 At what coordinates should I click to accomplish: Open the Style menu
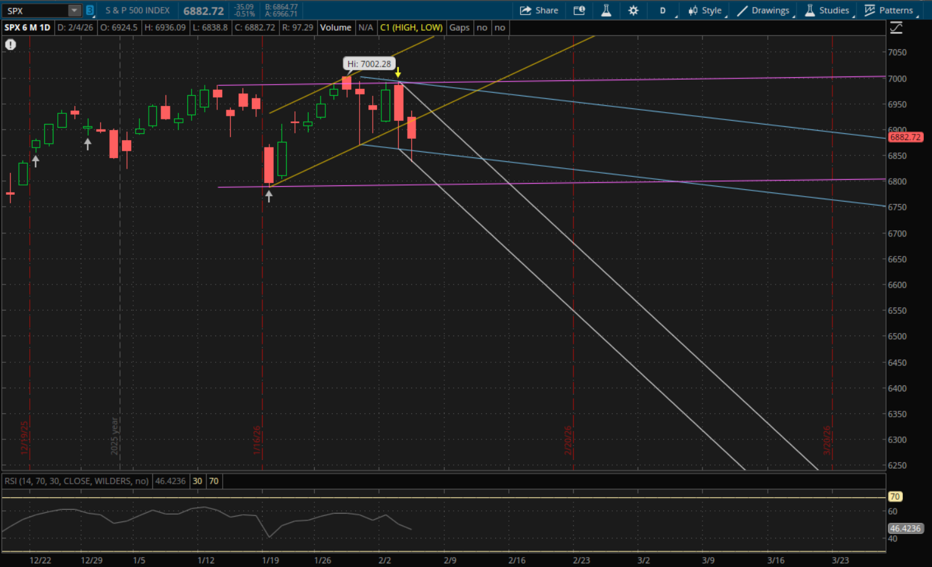click(705, 11)
